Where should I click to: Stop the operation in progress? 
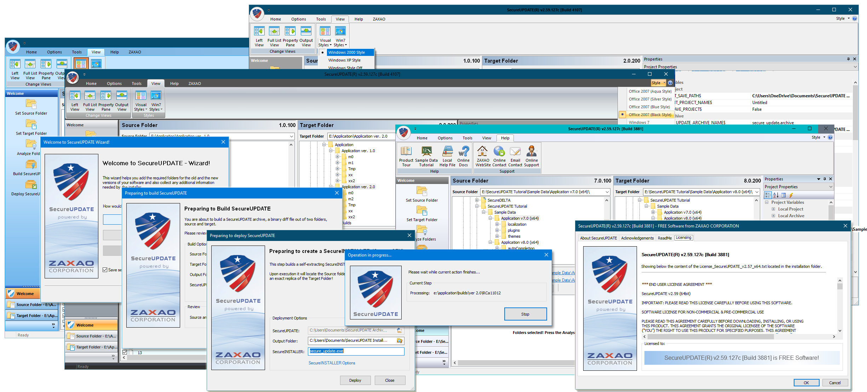[525, 314]
